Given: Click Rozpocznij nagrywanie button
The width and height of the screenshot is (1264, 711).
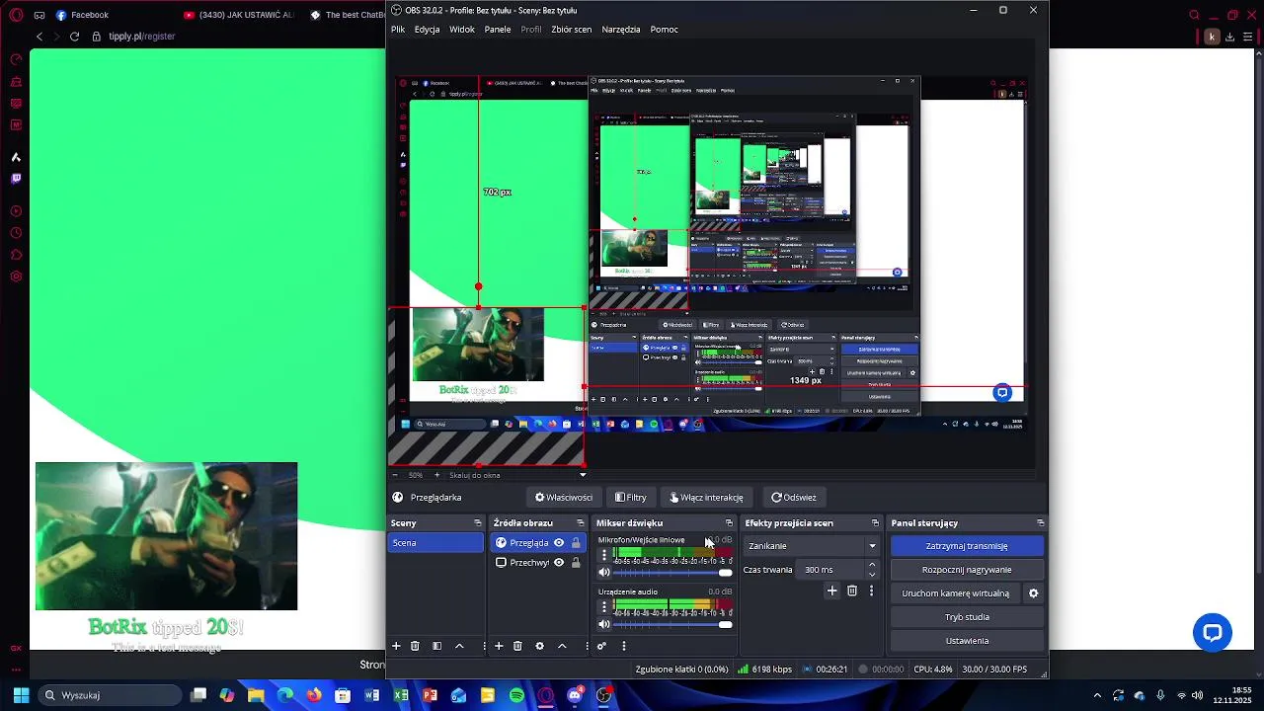Looking at the screenshot, I should tap(967, 570).
